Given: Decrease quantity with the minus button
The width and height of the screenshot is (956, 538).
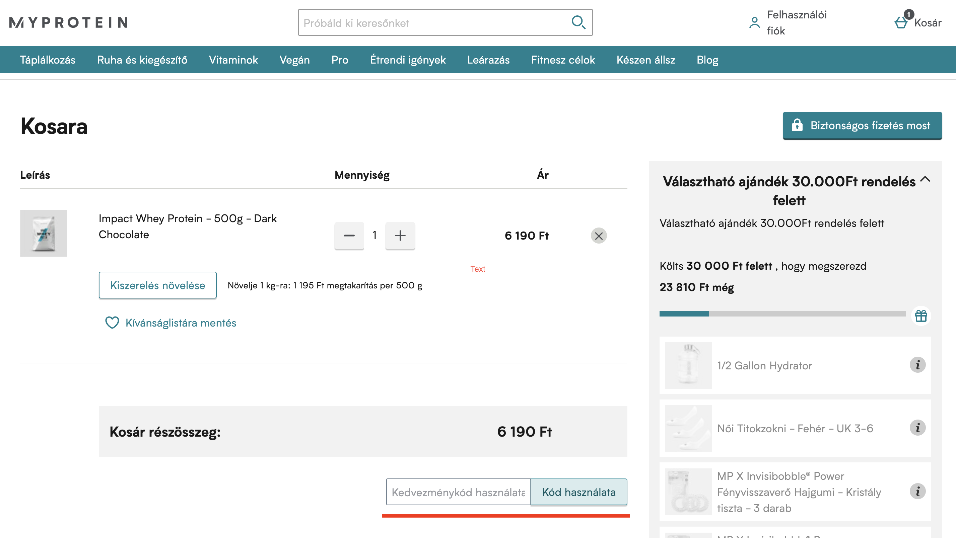Looking at the screenshot, I should point(349,236).
